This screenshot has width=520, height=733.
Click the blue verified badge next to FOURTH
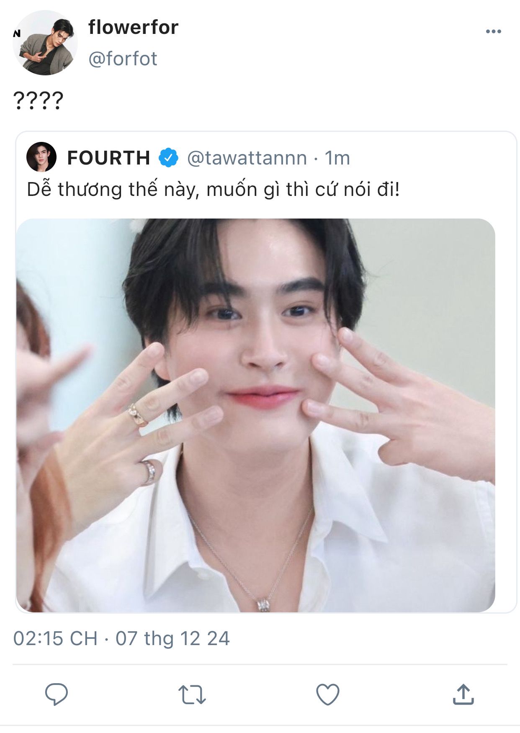[x=168, y=158]
